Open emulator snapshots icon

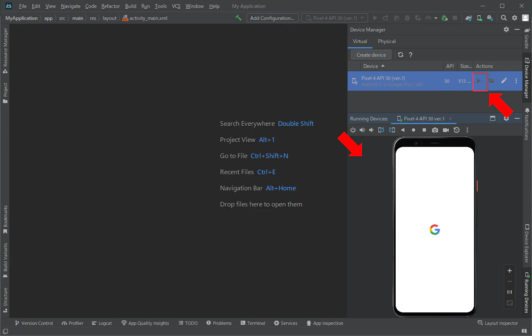tap(457, 130)
